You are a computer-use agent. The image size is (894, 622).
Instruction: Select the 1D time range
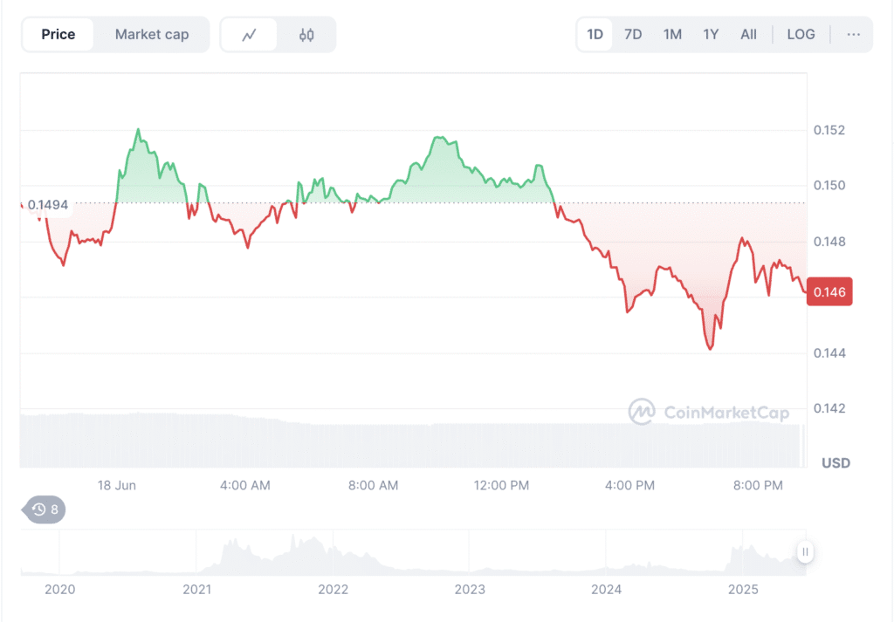pyautogui.click(x=595, y=35)
